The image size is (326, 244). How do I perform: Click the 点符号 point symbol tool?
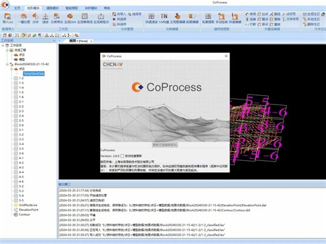coord(289,14)
